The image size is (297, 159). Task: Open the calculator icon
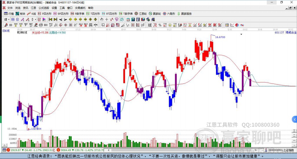[133, 19]
